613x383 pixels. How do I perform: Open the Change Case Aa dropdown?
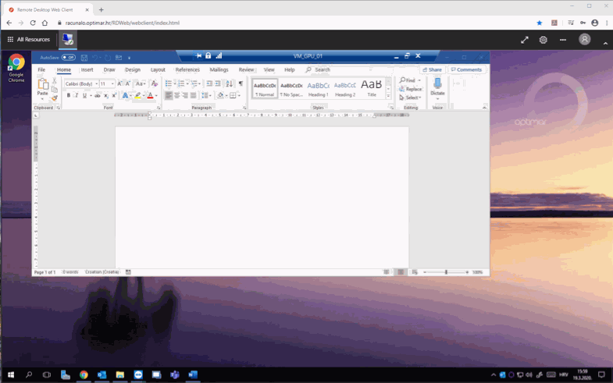pyautogui.click(x=141, y=83)
